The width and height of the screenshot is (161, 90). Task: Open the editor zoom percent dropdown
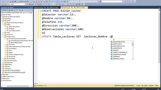40,83
